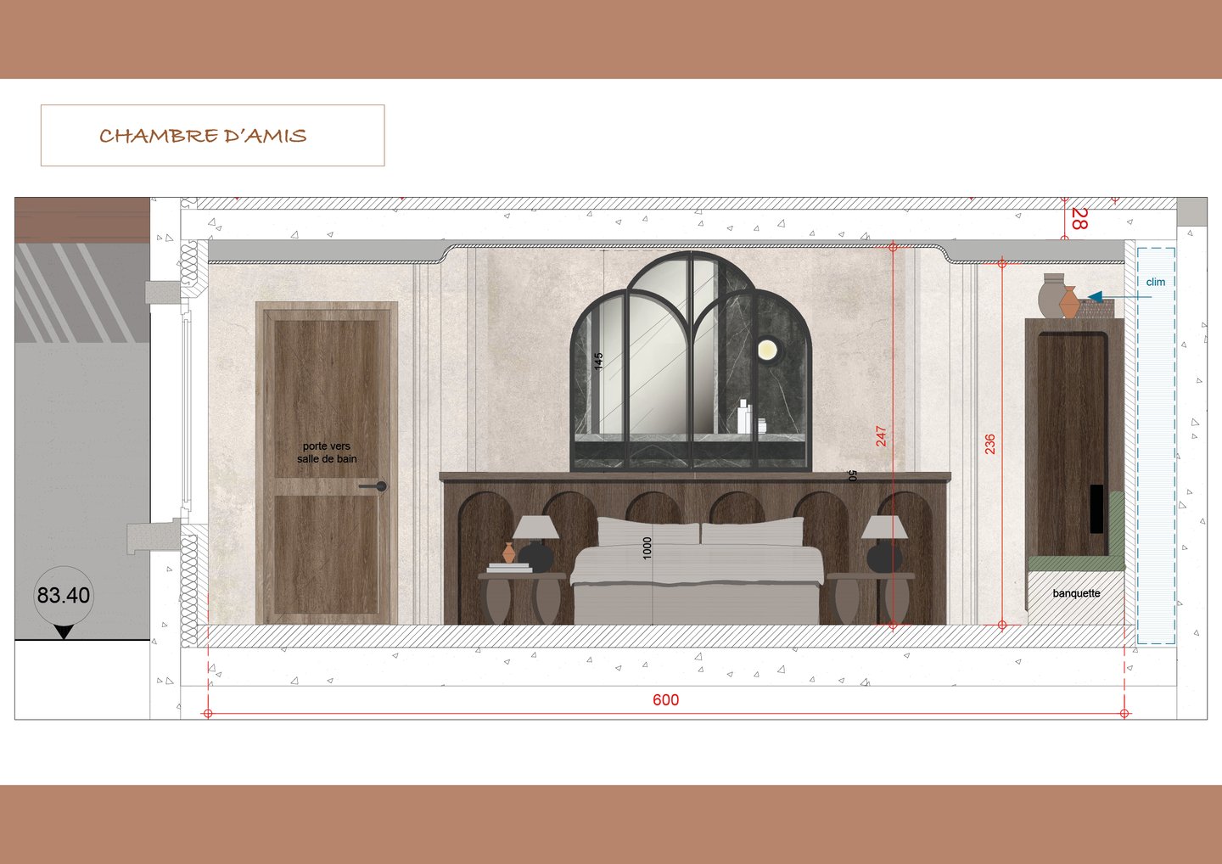The width and height of the screenshot is (1222, 864).
Task: Select the round wall light on mirror
Action: [767, 350]
